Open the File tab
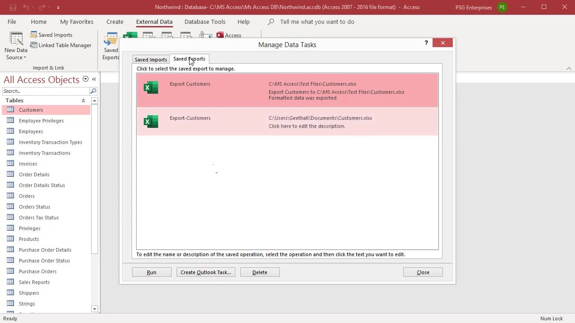 tap(12, 22)
